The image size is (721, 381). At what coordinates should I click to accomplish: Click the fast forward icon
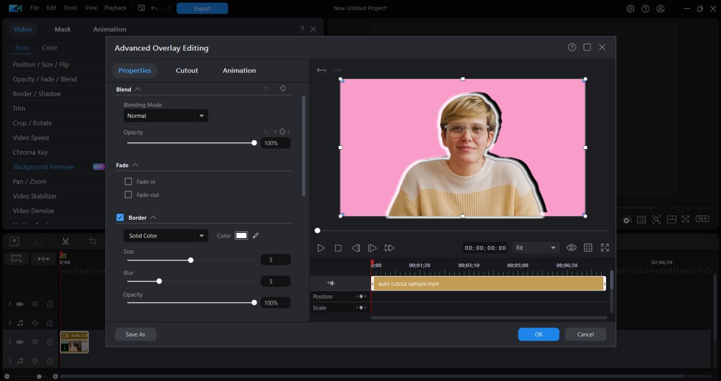pyautogui.click(x=389, y=248)
